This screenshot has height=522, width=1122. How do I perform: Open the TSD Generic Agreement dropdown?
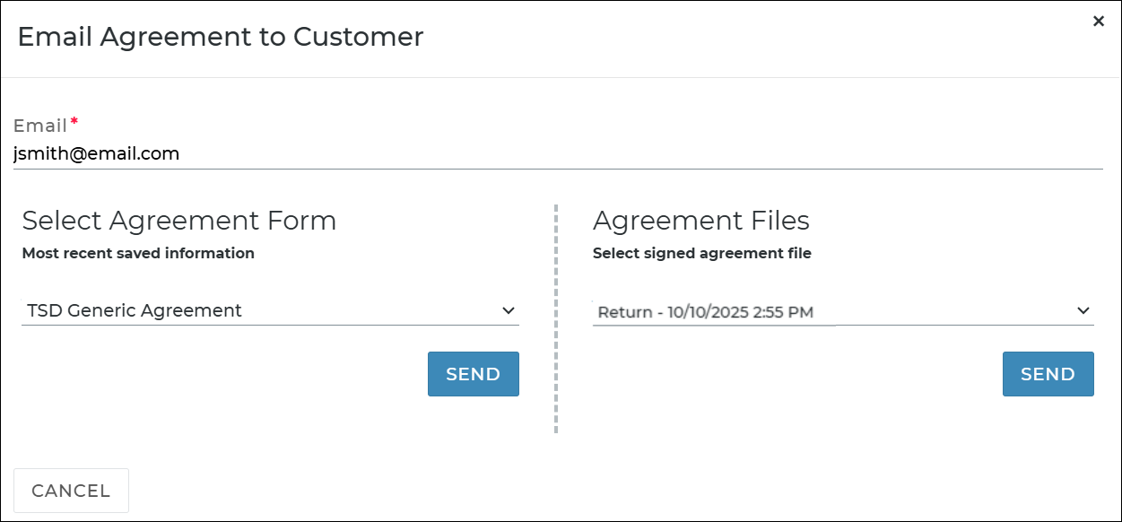tap(269, 311)
